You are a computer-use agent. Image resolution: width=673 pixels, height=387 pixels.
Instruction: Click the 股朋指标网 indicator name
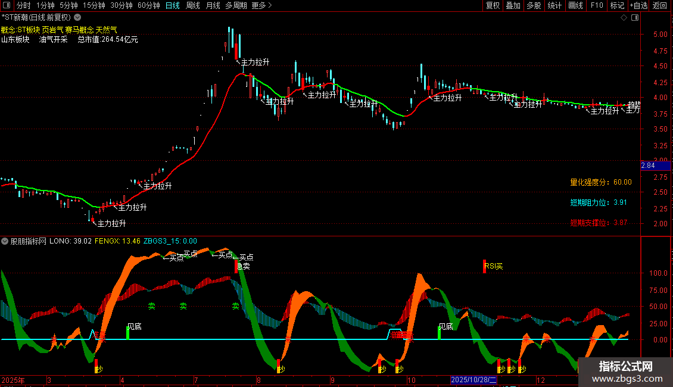pos(29,241)
